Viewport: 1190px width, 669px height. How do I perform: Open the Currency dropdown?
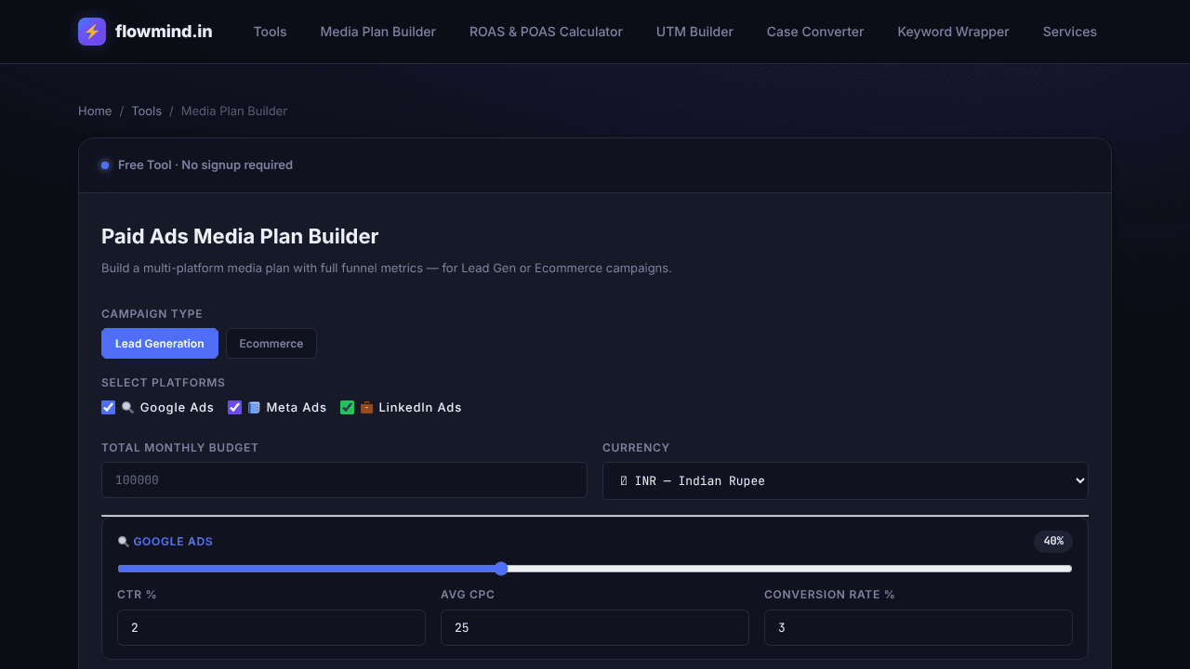845,480
